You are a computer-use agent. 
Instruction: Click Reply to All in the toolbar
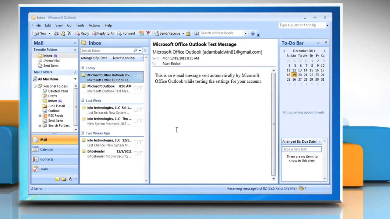(103, 33)
